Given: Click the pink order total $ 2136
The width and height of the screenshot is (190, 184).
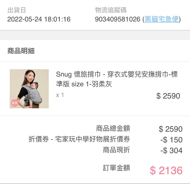Looking at the screenshot, I should (x=166, y=171).
